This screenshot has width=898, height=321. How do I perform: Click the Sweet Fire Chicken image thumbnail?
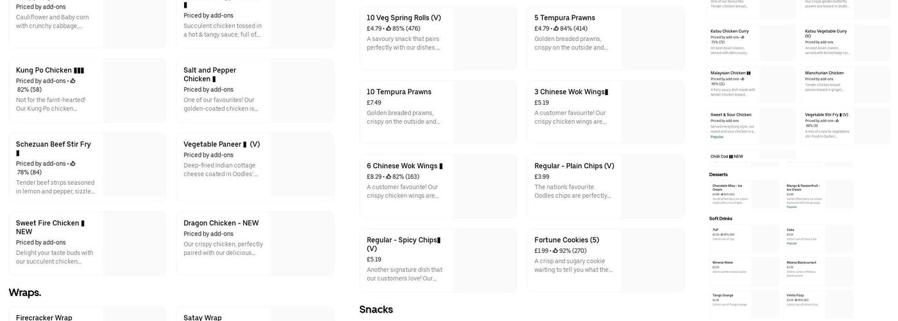134,243
